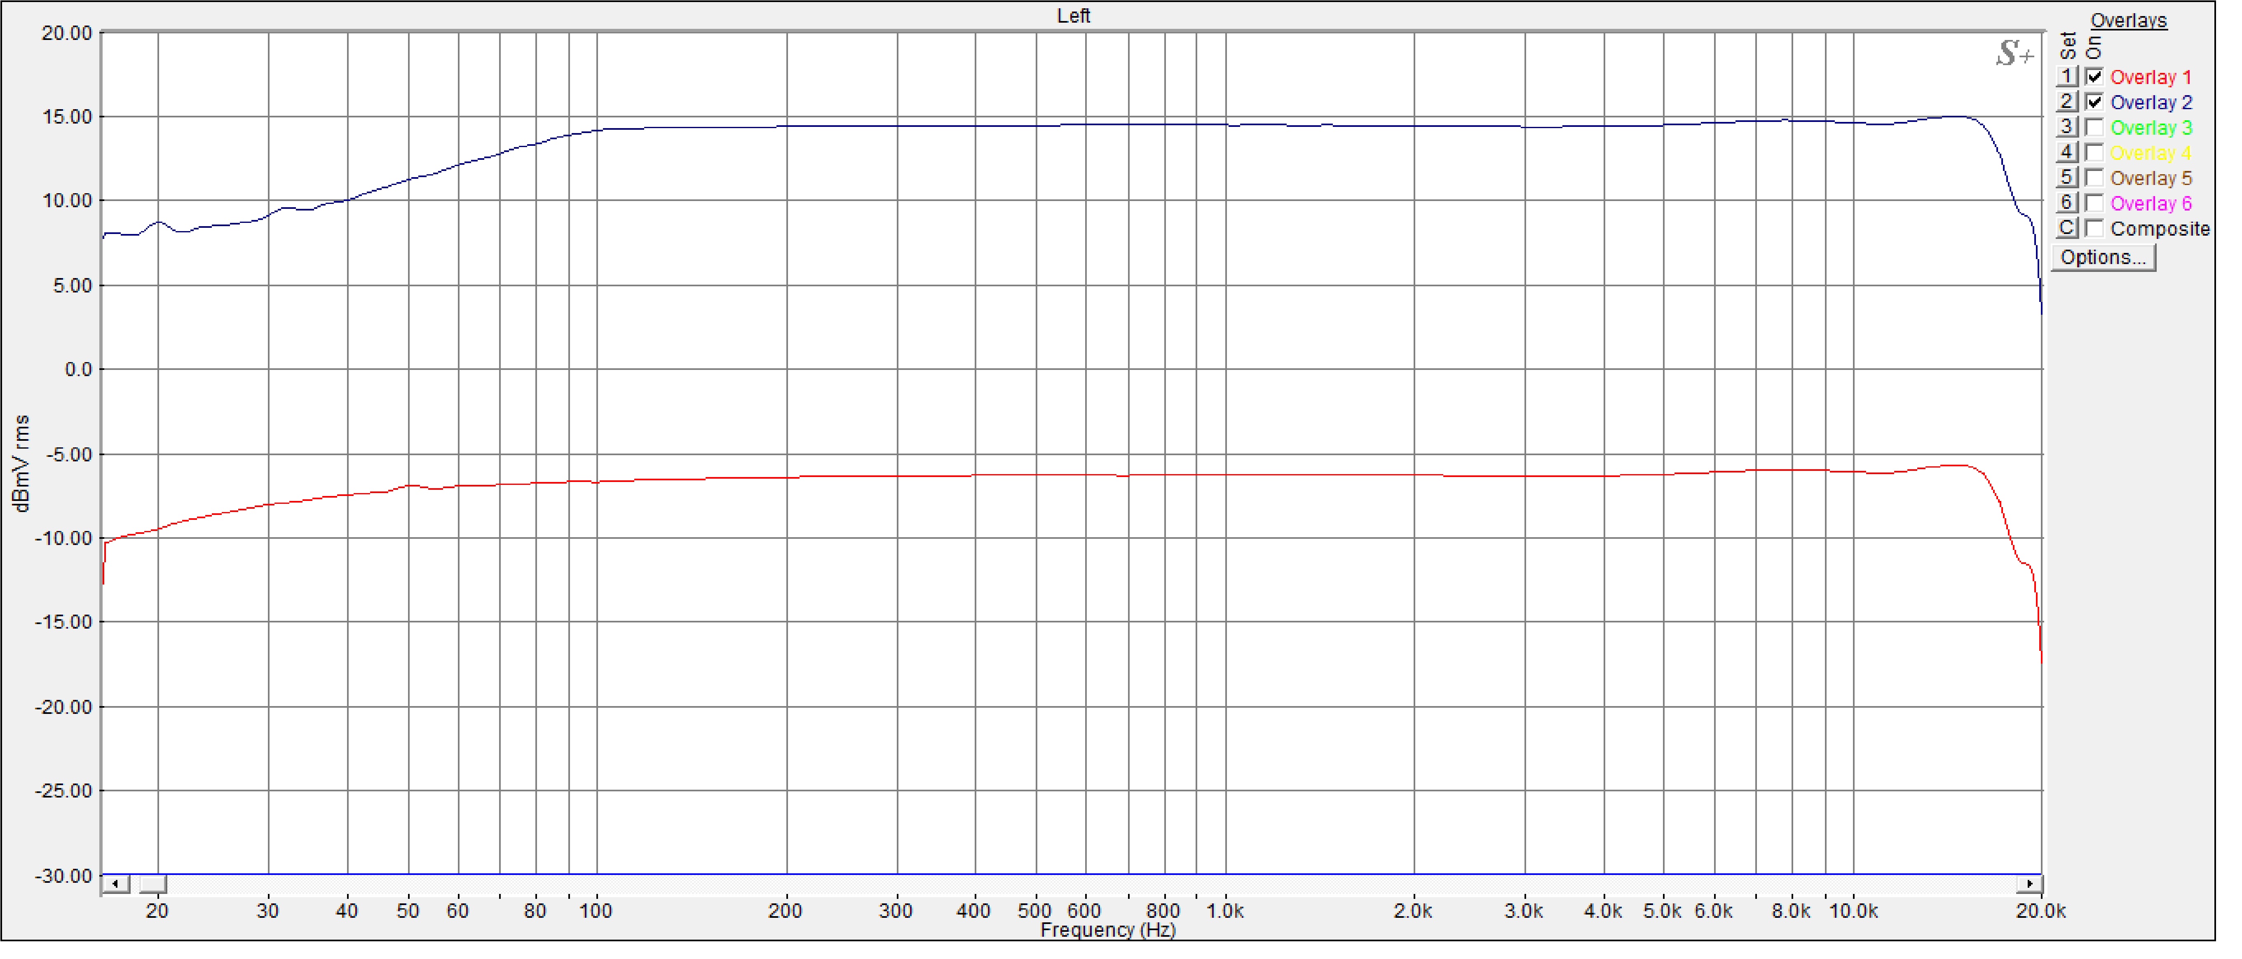Click Set button 4 for Overlay 4

[x=2067, y=152]
